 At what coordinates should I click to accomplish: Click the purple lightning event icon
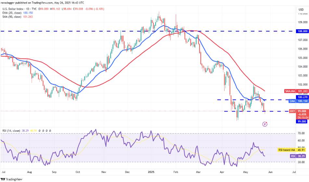(x=265, y=124)
